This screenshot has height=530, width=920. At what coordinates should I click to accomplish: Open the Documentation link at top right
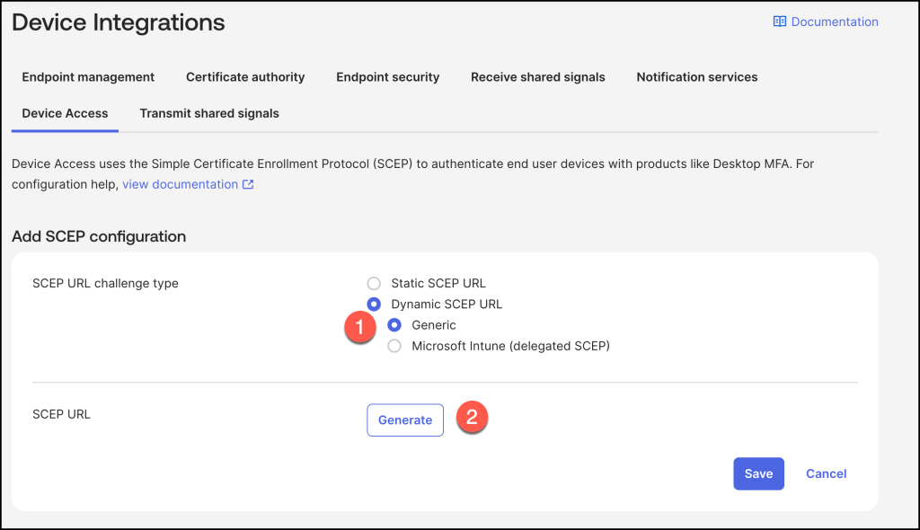tap(834, 22)
